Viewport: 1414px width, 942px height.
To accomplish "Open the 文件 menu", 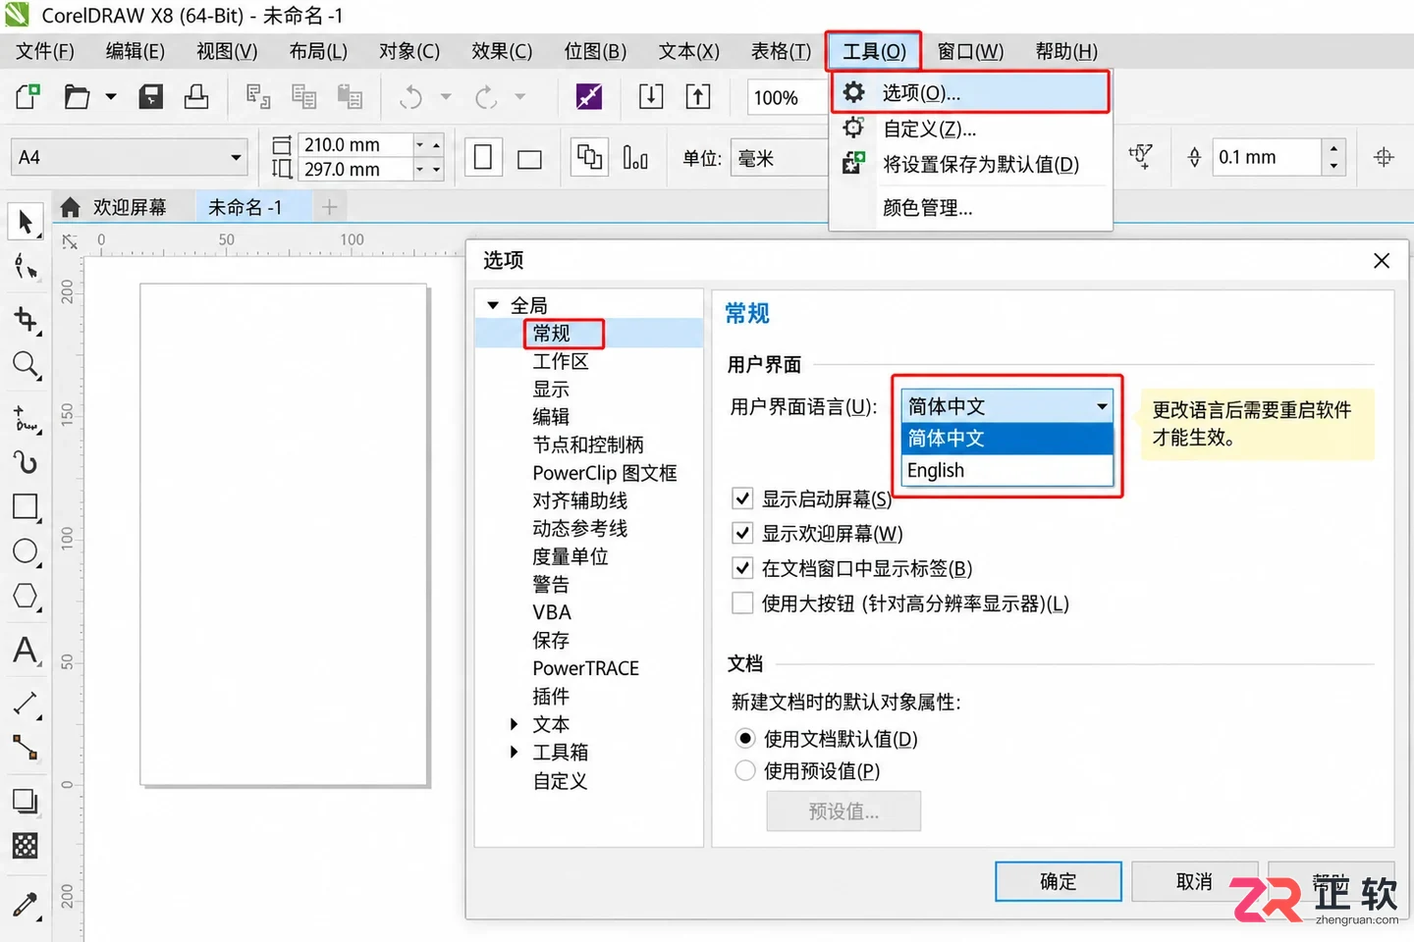I will click(45, 51).
